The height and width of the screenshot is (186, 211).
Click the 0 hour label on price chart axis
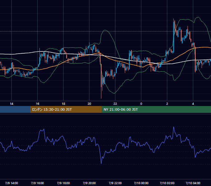point(141,104)
